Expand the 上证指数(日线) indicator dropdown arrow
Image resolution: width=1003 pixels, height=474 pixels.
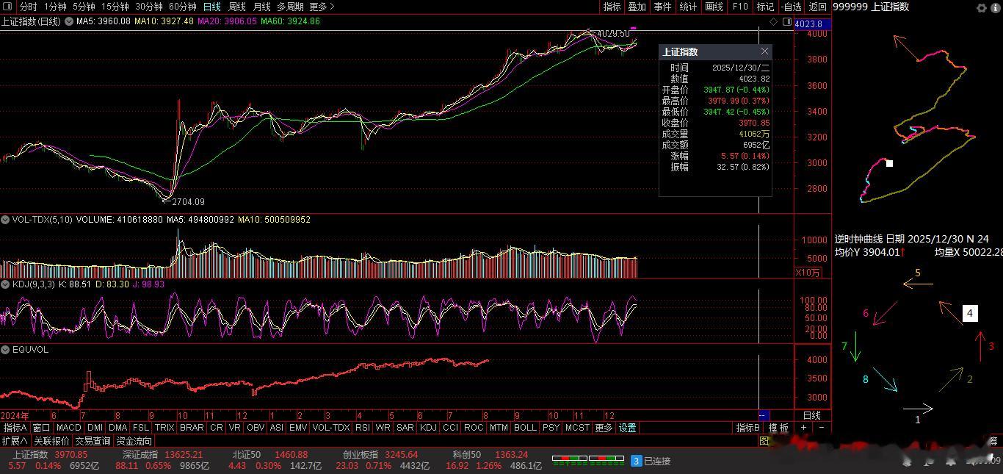click(x=69, y=21)
